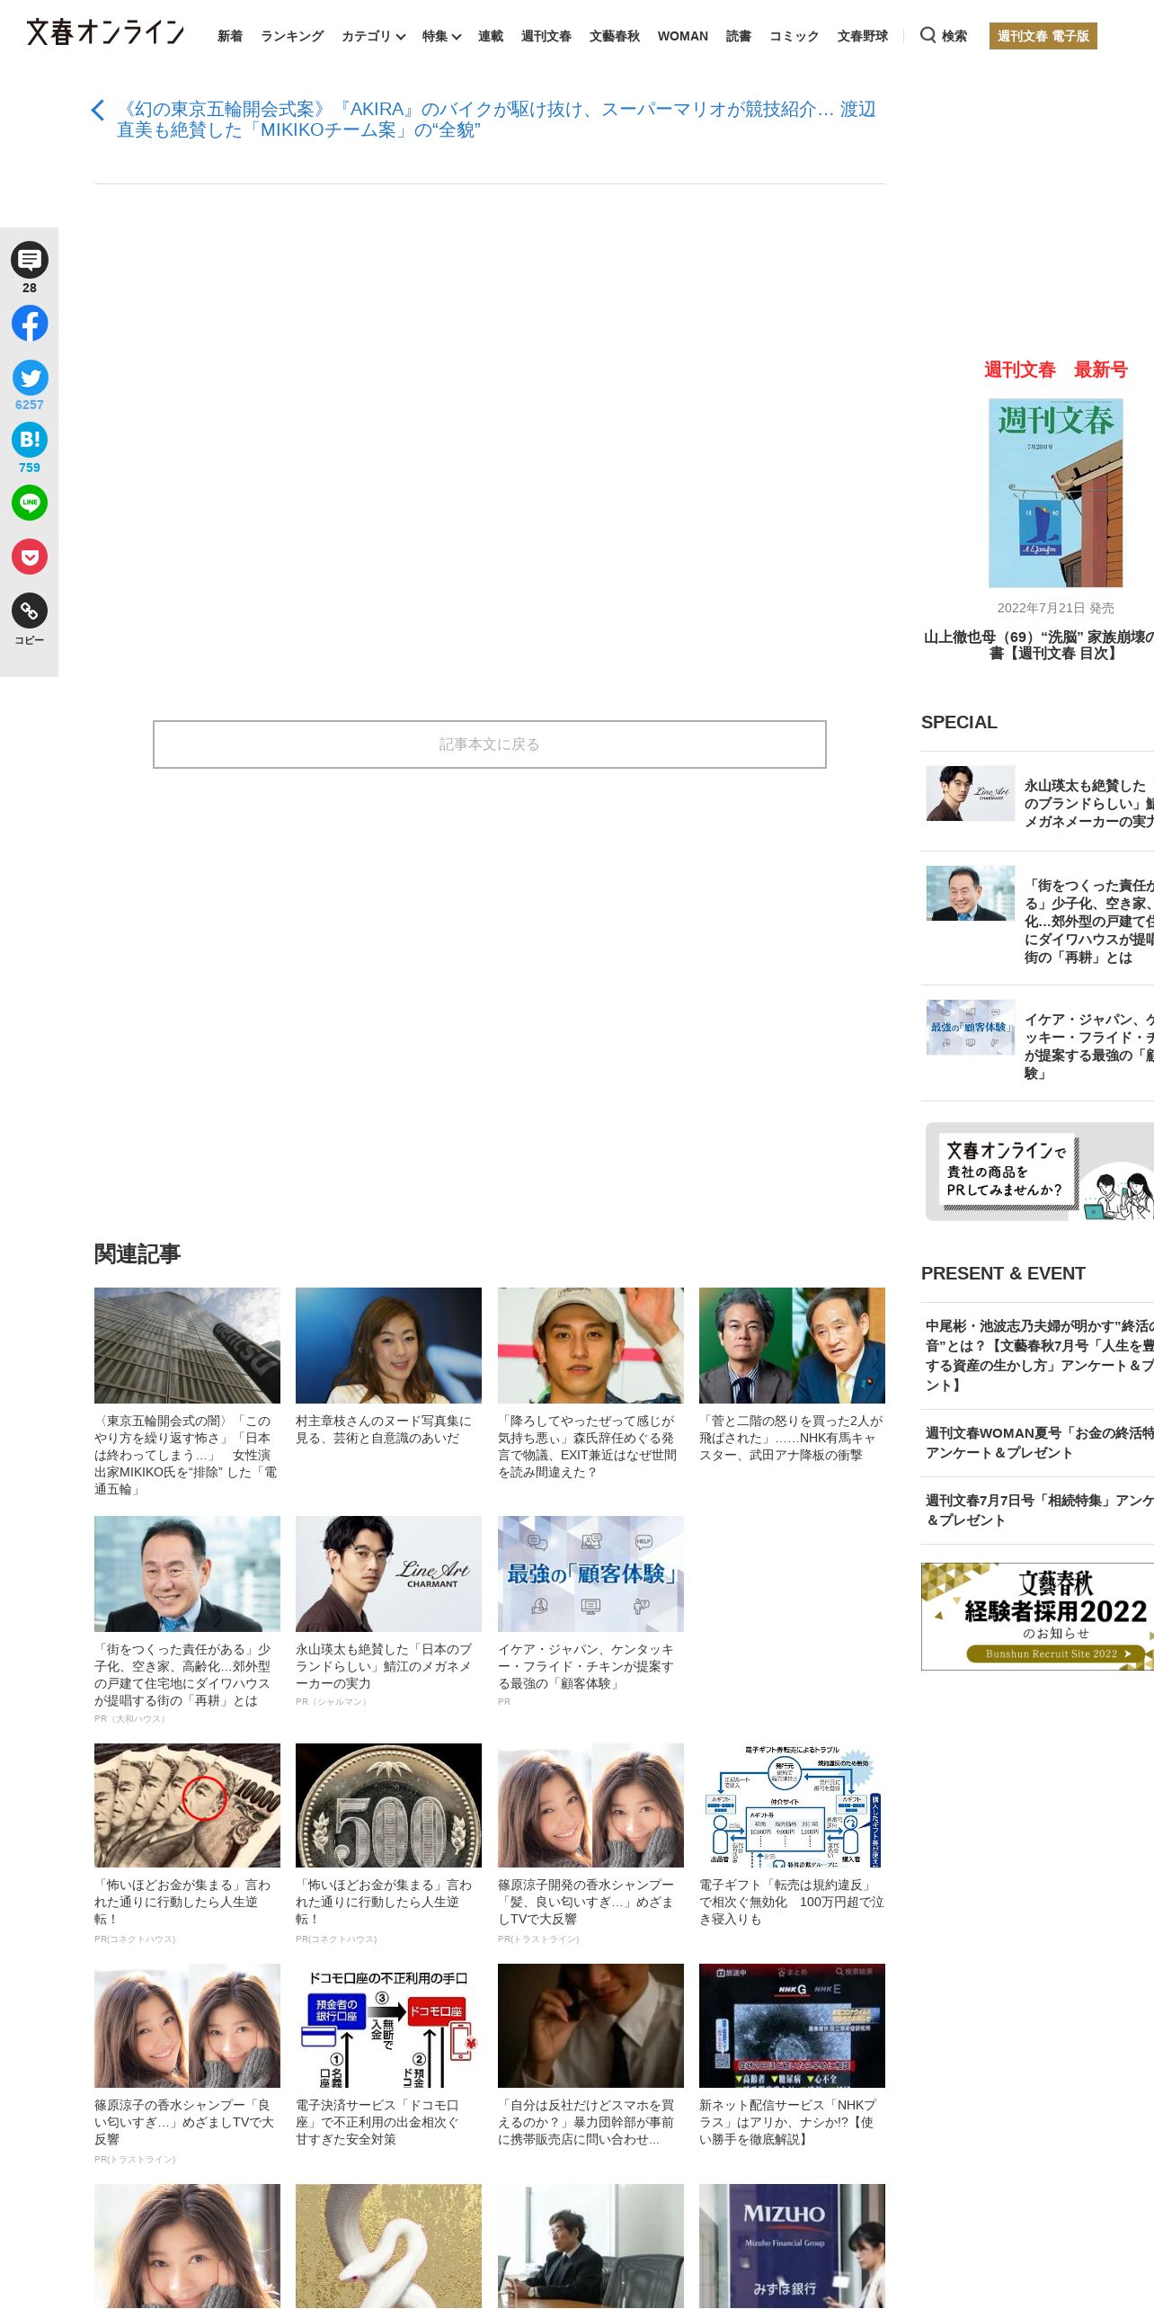Click the back chevron beside the article title
The height and width of the screenshot is (2309, 1154).
click(x=98, y=111)
